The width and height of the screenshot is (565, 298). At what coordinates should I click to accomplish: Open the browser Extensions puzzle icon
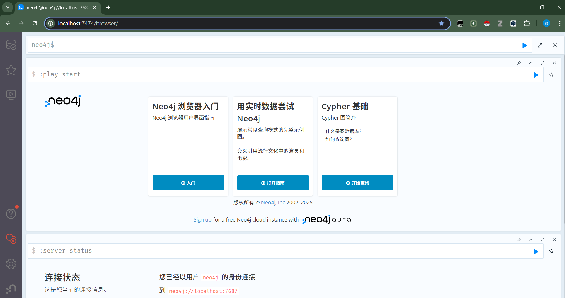[527, 23]
